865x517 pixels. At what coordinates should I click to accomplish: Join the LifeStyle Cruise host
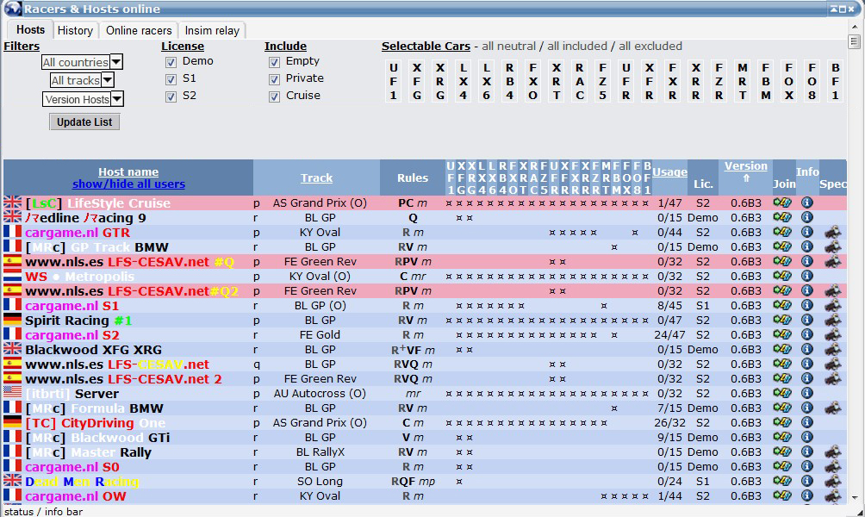coord(782,202)
